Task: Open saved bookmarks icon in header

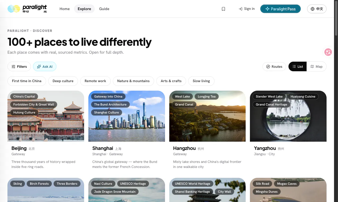Action: pos(224,9)
